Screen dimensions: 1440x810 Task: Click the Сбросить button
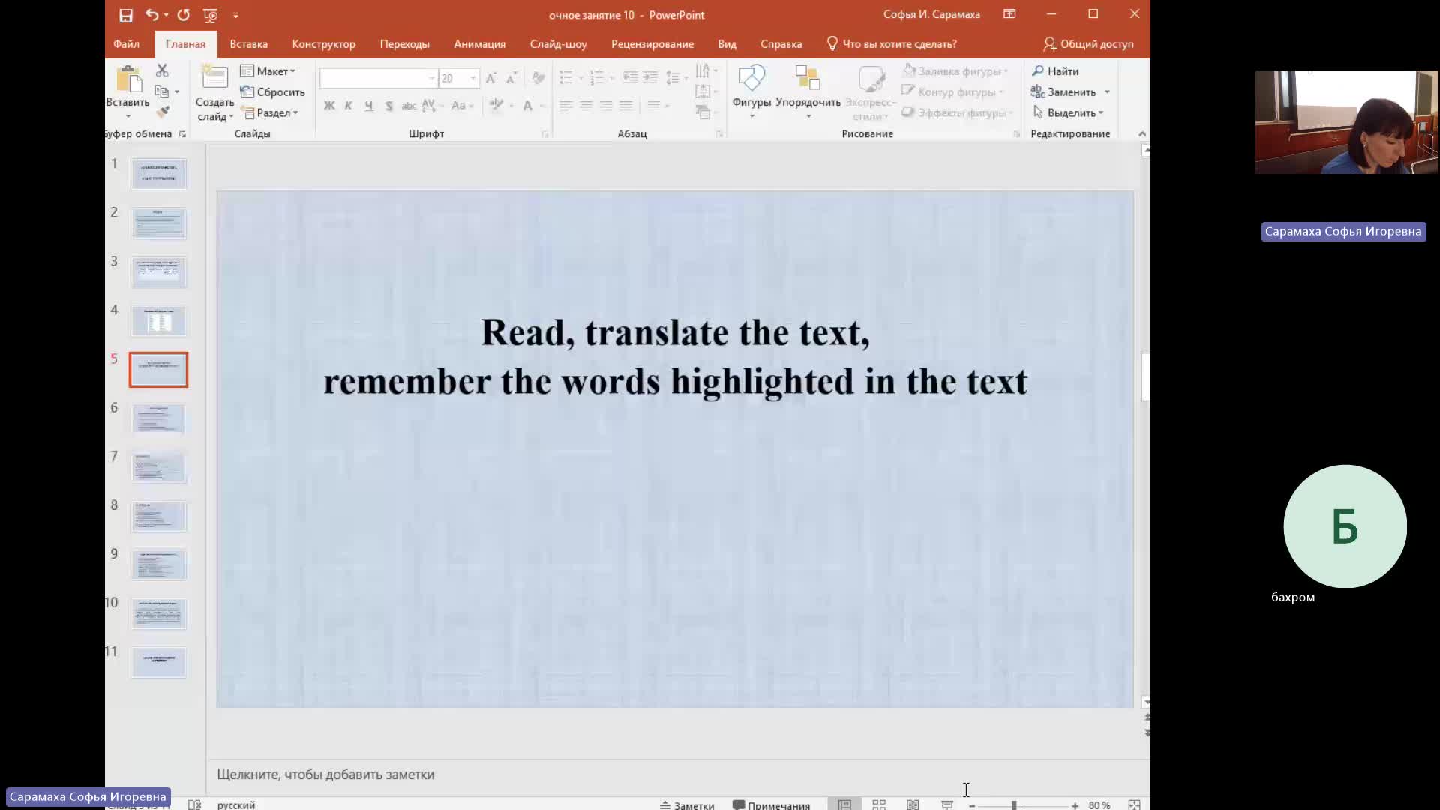pos(272,92)
